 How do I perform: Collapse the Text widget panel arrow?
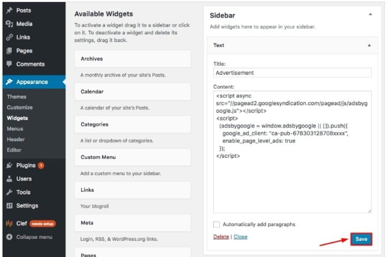[x=369, y=45]
